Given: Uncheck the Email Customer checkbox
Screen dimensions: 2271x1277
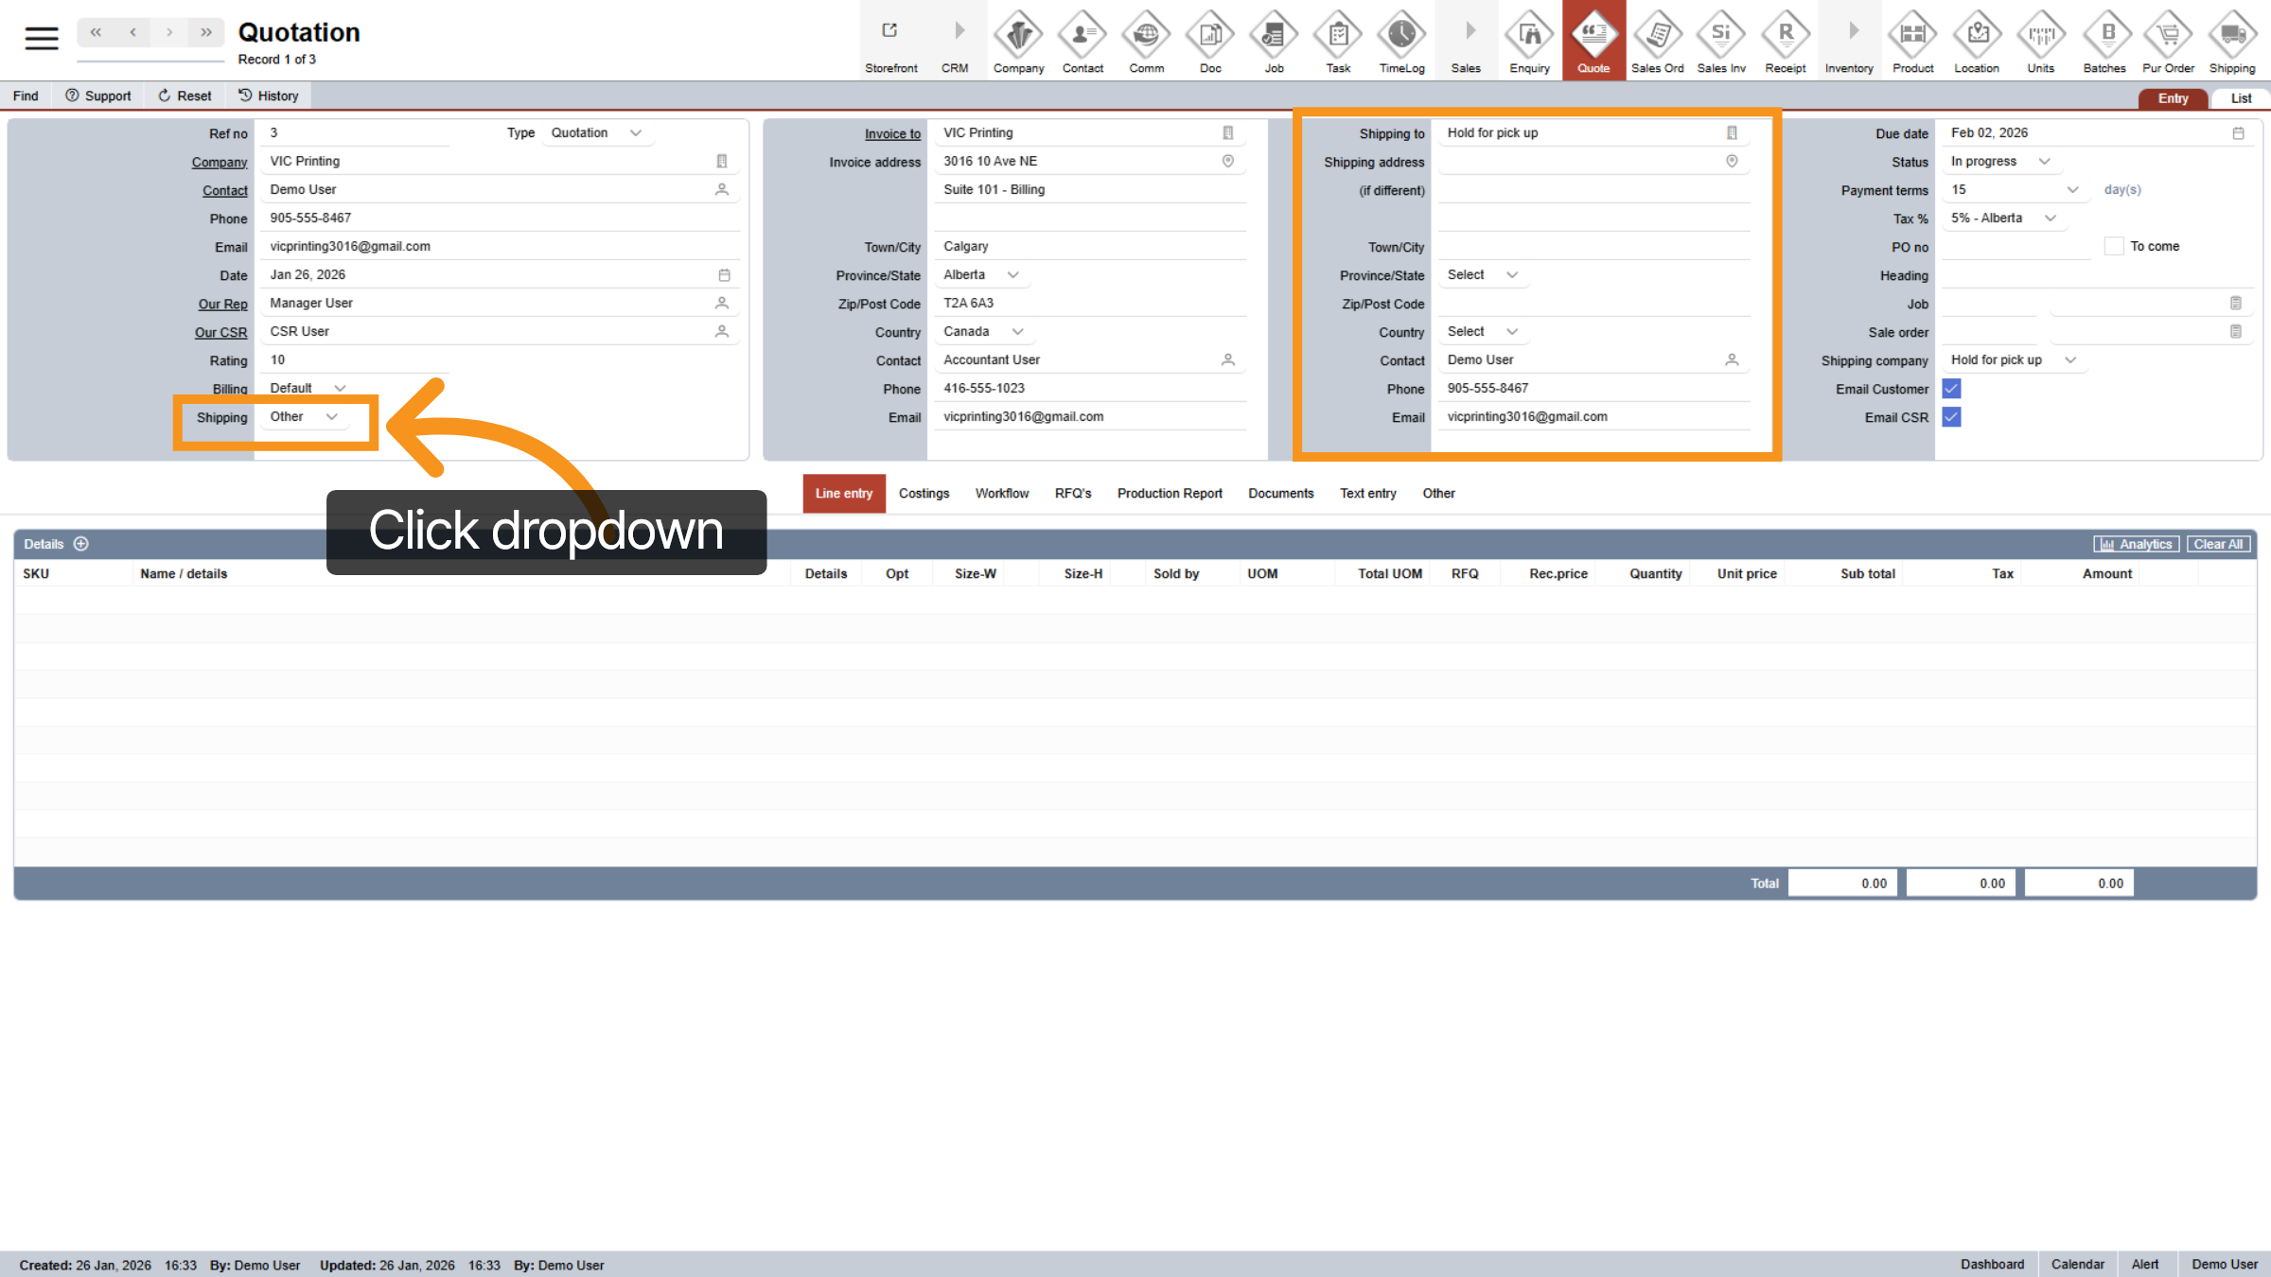Looking at the screenshot, I should click(x=1951, y=389).
